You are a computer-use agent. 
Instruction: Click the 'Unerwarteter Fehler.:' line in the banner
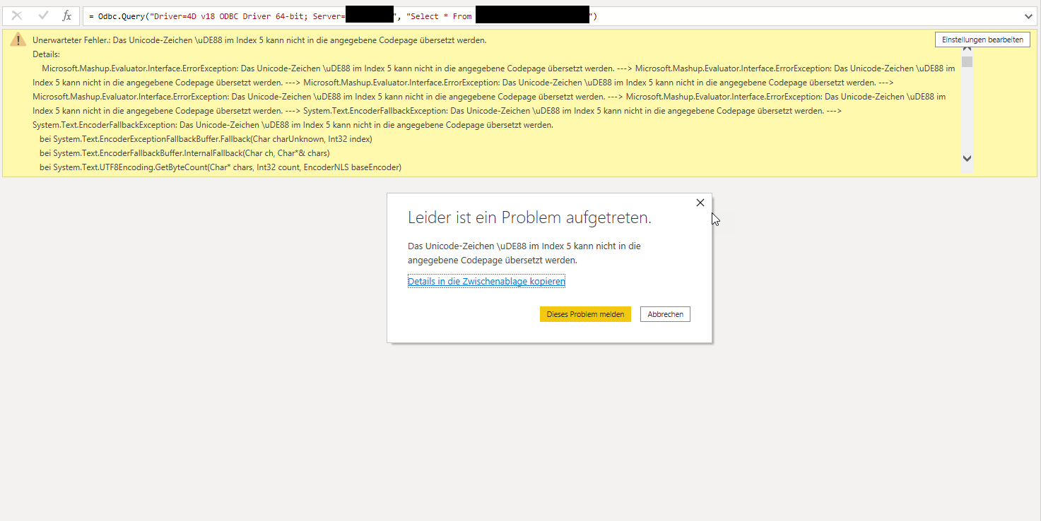[259, 40]
